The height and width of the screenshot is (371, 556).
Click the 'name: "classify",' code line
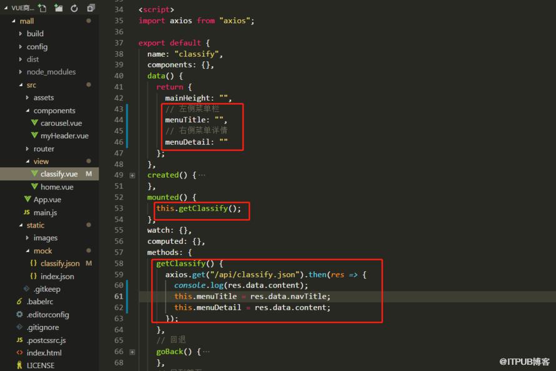185,54
